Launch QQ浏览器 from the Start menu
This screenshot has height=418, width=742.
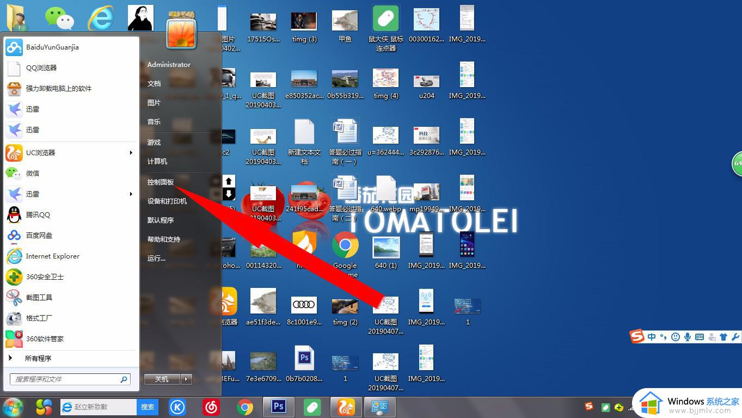point(71,68)
